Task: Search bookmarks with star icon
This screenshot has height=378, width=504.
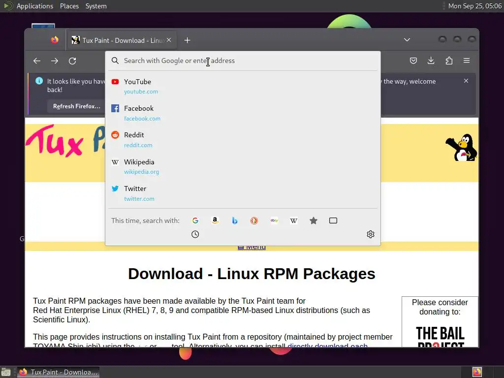Action: 314,220
